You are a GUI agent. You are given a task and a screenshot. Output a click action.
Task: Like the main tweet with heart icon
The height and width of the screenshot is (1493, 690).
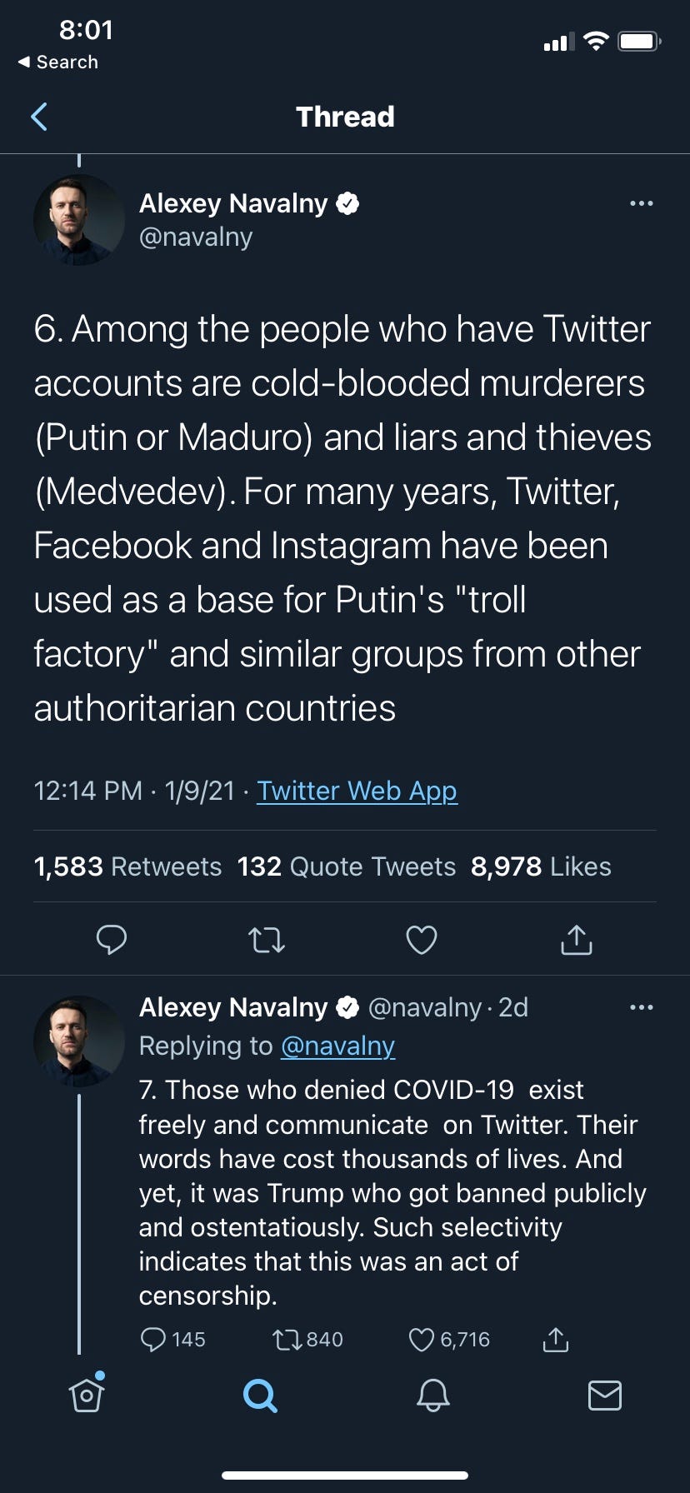coord(421,940)
